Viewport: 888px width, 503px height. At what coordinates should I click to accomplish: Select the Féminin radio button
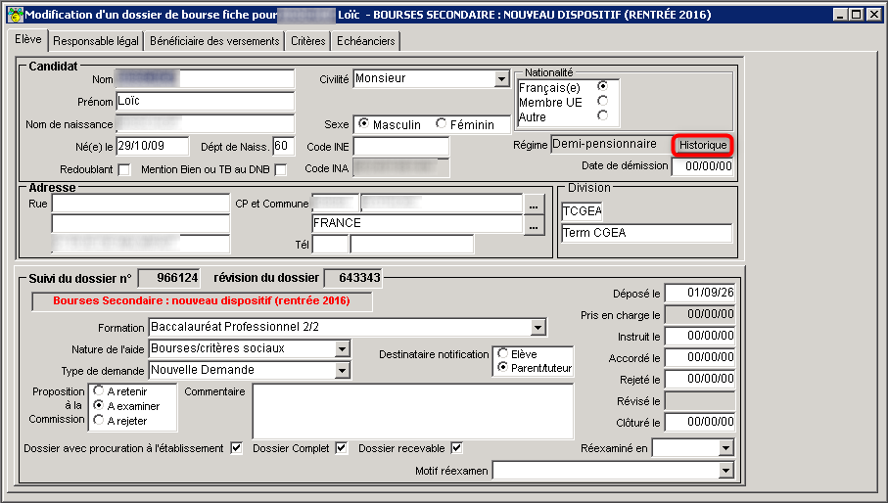(441, 123)
